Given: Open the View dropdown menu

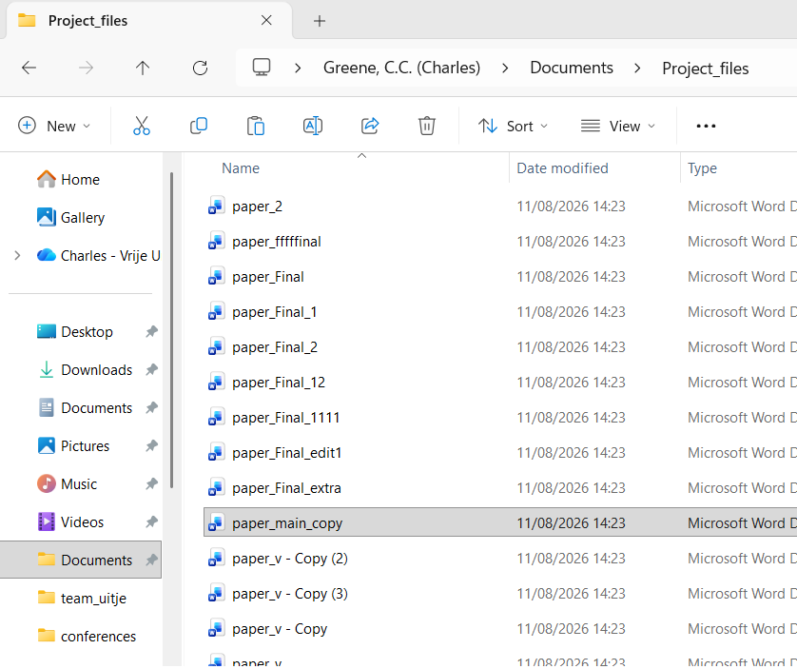Looking at the screenshot, I should pos(617,126).
